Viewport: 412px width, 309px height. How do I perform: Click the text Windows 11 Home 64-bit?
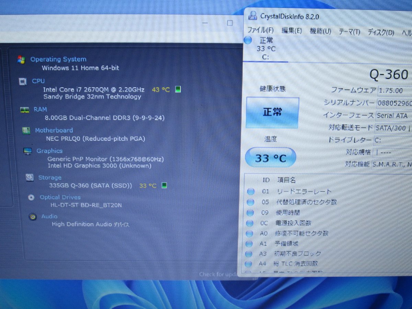click(80, 68)
